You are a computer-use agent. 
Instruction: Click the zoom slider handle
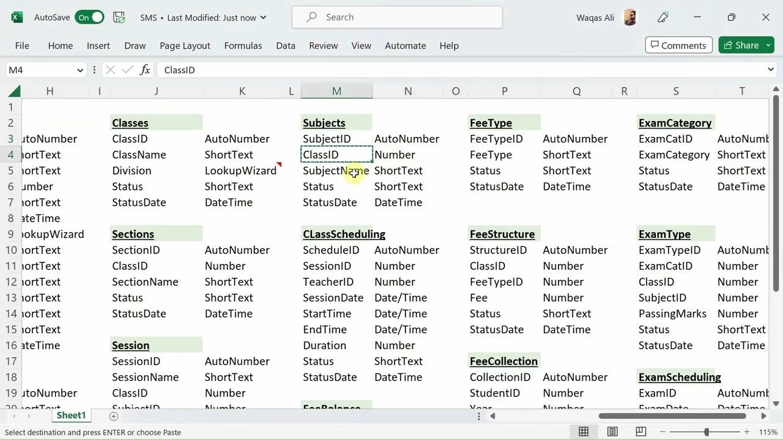click(x=707, y=432)
